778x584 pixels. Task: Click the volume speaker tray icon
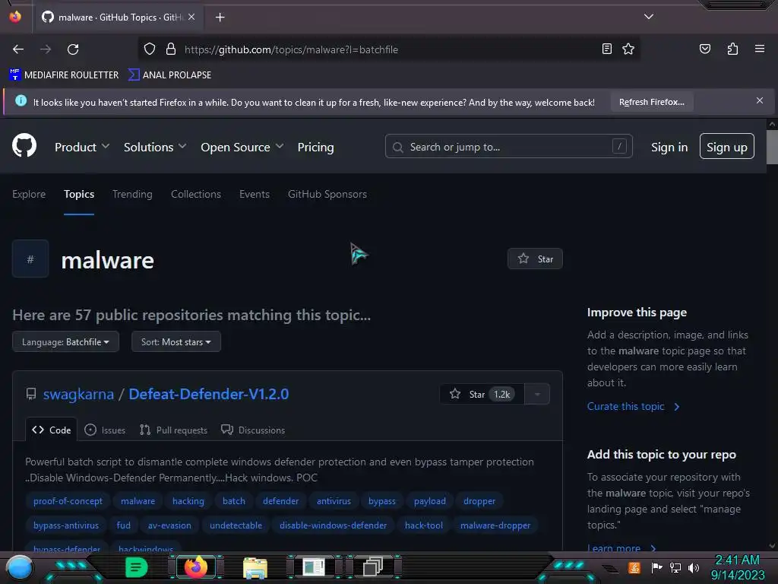pyautogui.click(x=694, y=567)
